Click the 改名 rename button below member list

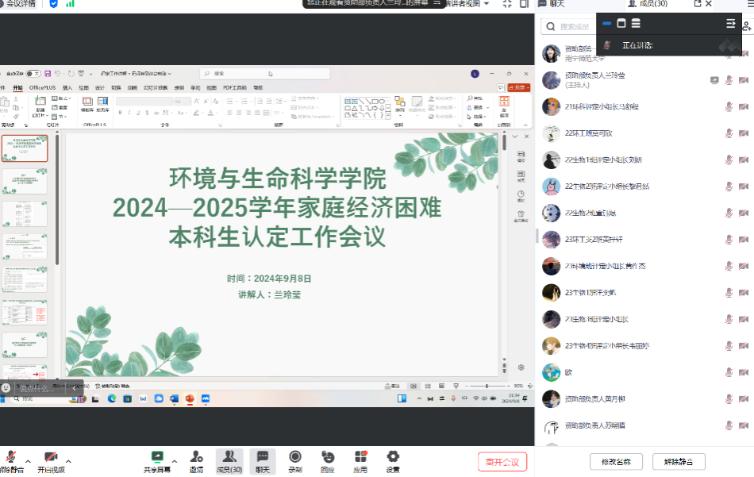tap(616, 461)
